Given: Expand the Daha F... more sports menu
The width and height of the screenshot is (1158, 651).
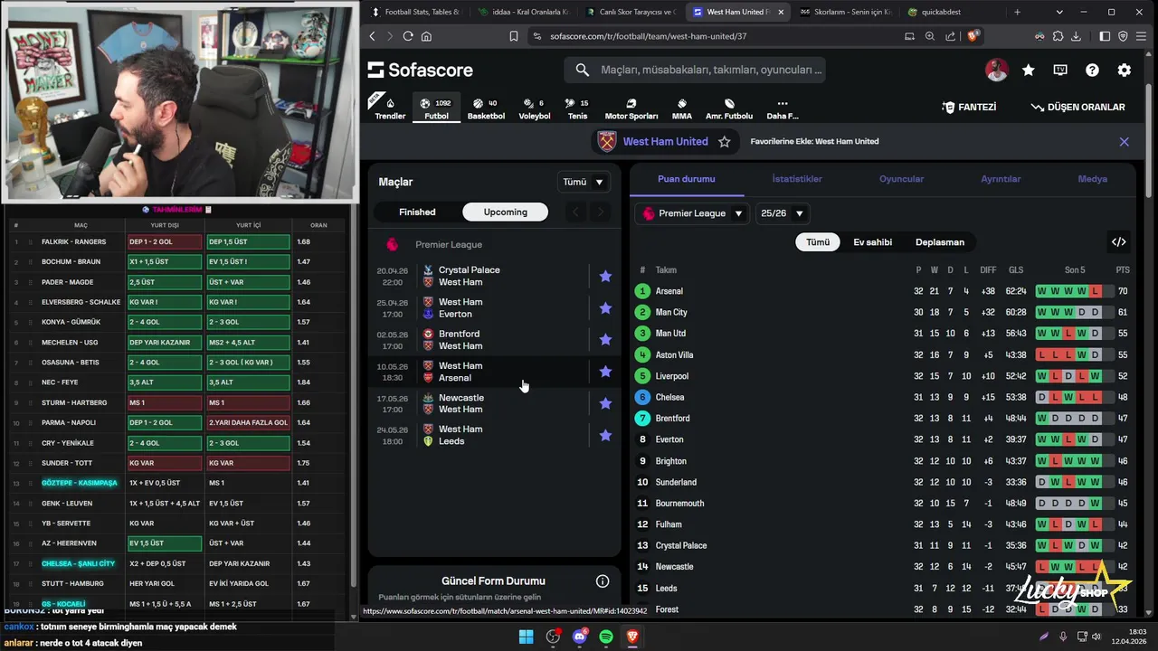Looking at the screenshot, I should [x=783, y=108].
